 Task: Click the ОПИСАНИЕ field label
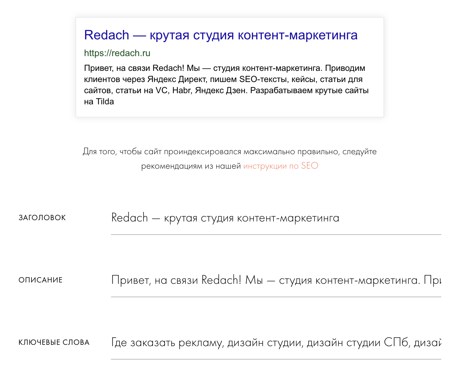41,280
